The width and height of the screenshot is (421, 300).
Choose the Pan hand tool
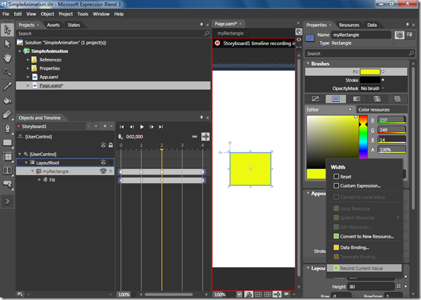click(8, 58)
